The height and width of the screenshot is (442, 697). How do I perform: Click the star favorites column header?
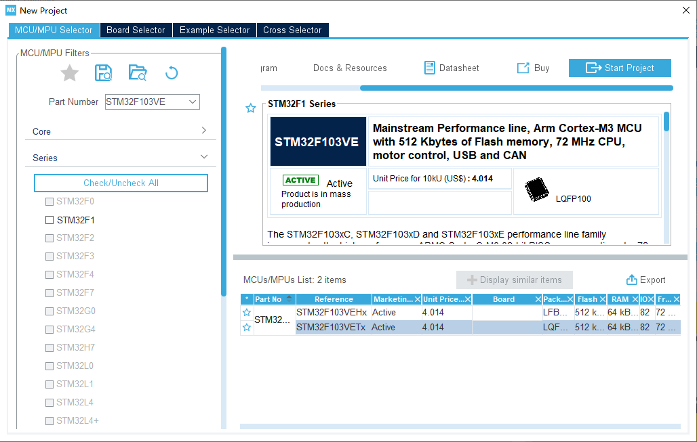[x=247, y=299]
